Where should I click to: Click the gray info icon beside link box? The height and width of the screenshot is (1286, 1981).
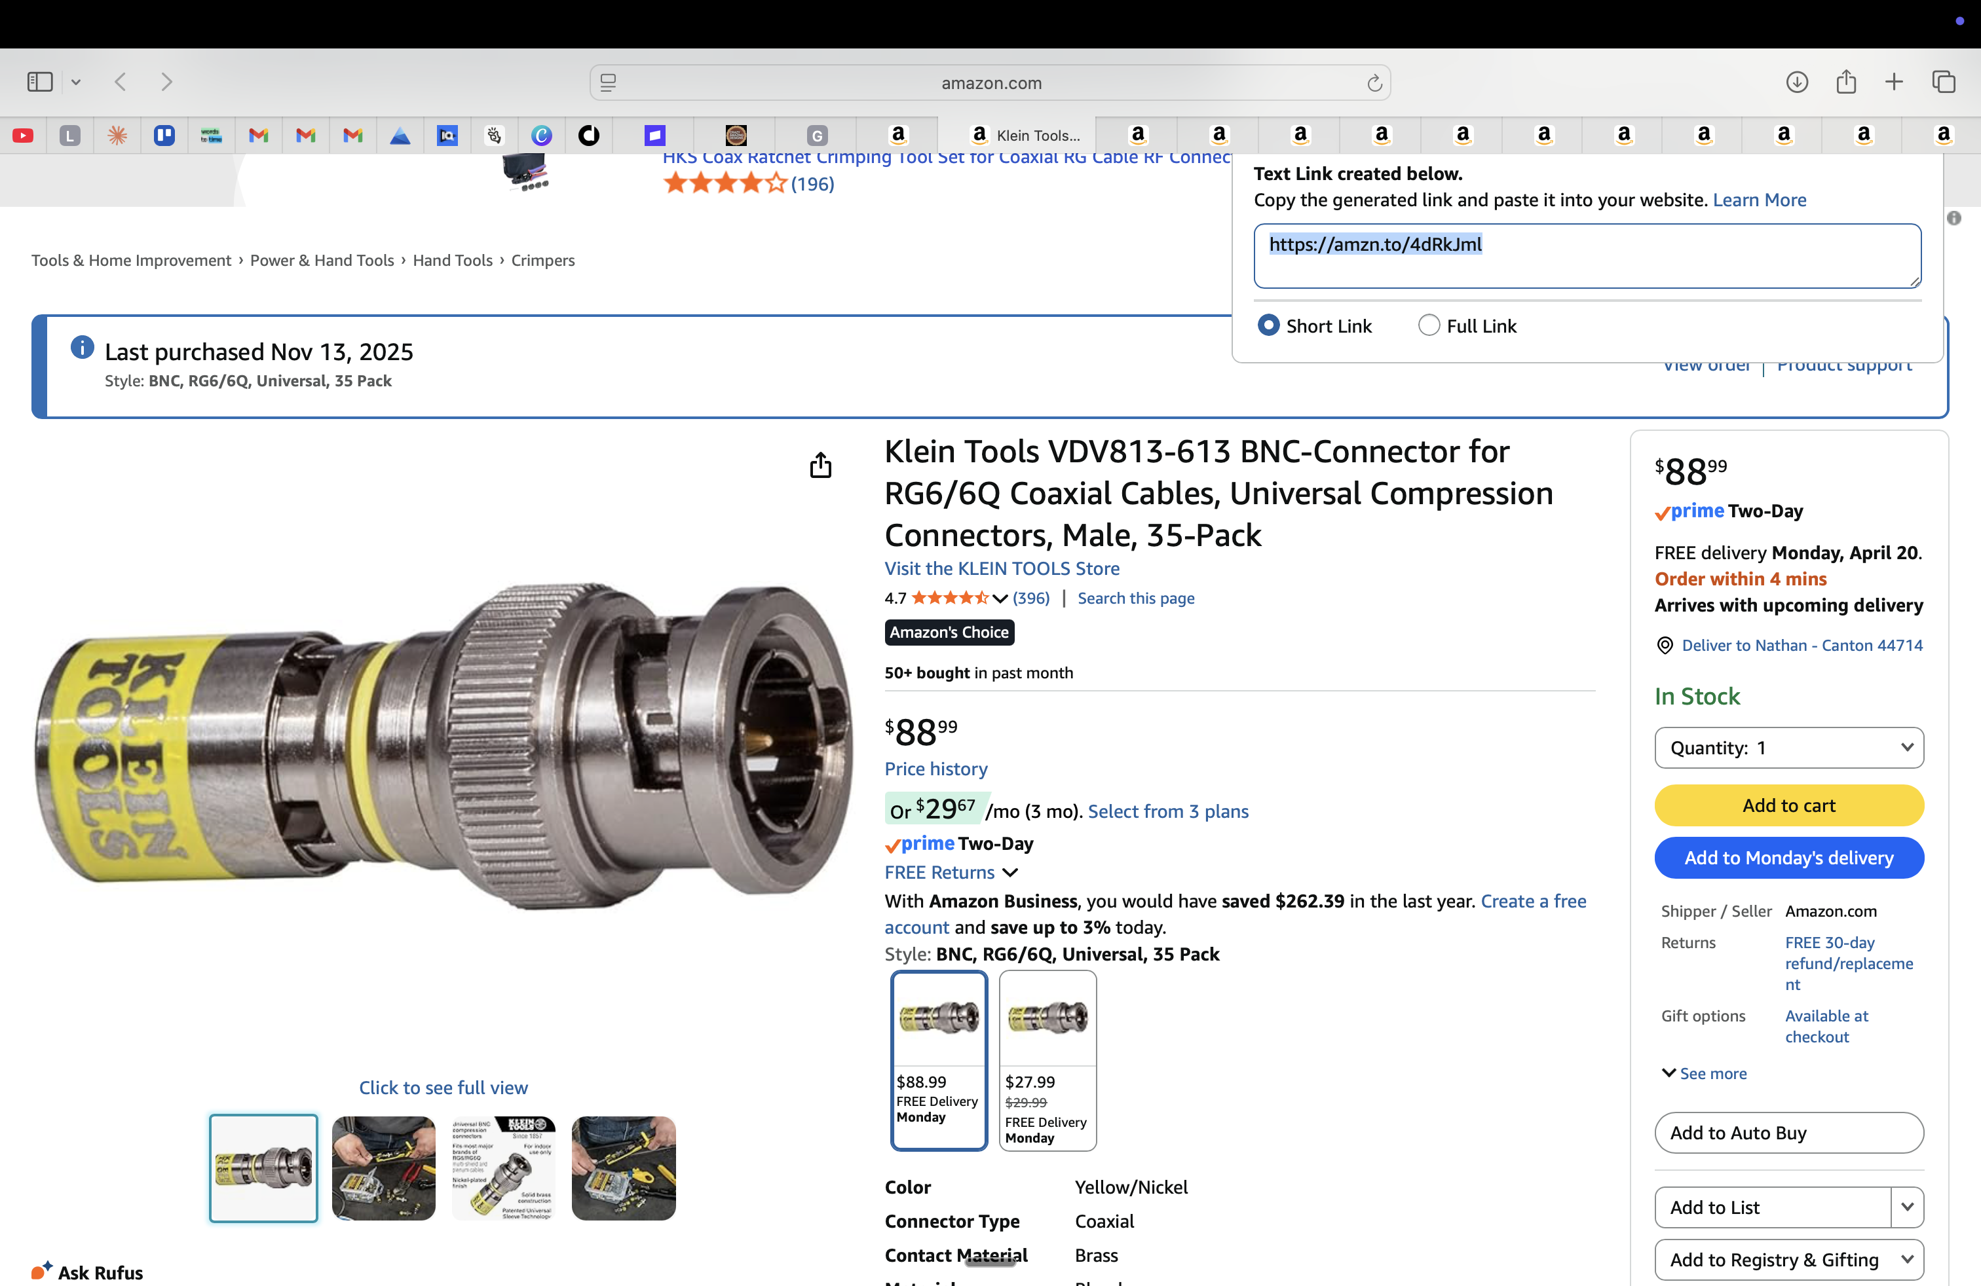click(1954, 218)
